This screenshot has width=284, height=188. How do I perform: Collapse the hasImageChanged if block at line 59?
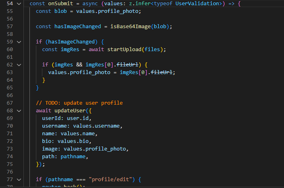(19, 42)
